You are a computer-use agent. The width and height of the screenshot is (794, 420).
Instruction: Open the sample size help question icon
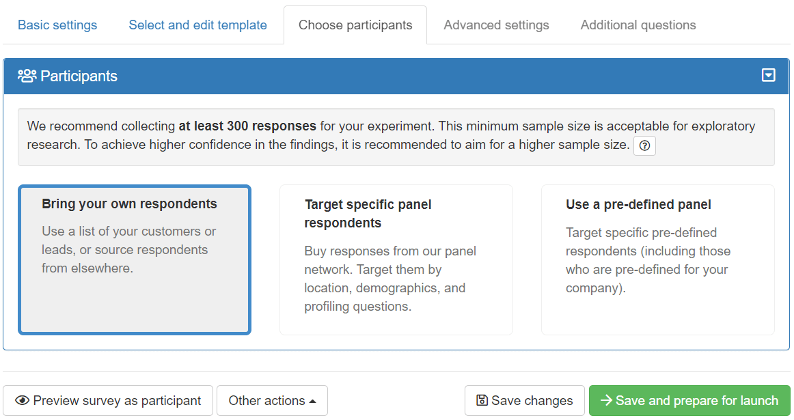tap(644, 145)
